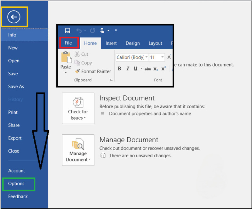This screenshot has height=209, width=252.
Task: Click the Paste clipboard icon
Action: 66,58
